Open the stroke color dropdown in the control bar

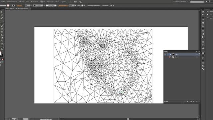tap(15, 6)
